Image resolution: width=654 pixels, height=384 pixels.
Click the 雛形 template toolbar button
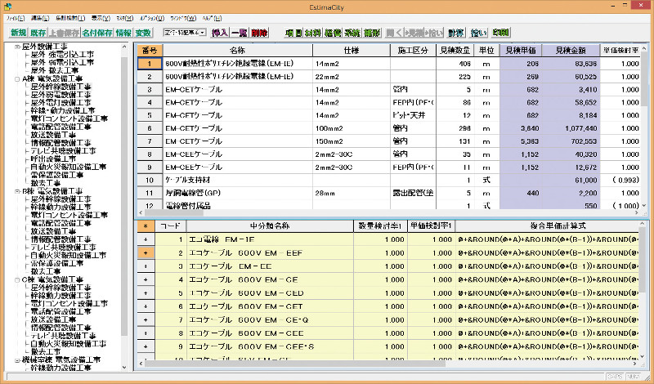click(372, 33)
